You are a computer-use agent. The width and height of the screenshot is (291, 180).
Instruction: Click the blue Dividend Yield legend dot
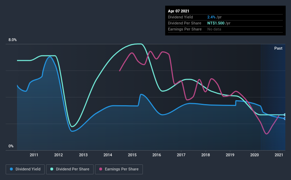pyautogui.click(x=11, y=169)
